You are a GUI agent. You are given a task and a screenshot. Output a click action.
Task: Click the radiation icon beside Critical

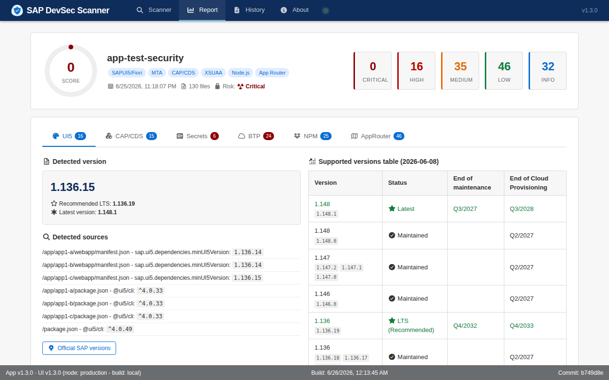pos(240,86)
